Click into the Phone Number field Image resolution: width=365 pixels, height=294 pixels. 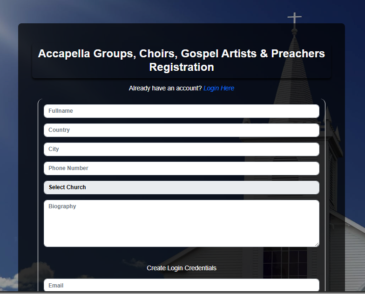[182, 168]
